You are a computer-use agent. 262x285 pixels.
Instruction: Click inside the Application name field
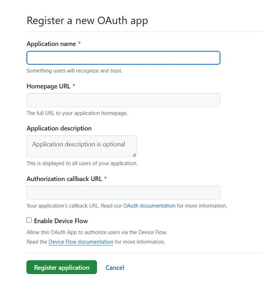[123, 58]
